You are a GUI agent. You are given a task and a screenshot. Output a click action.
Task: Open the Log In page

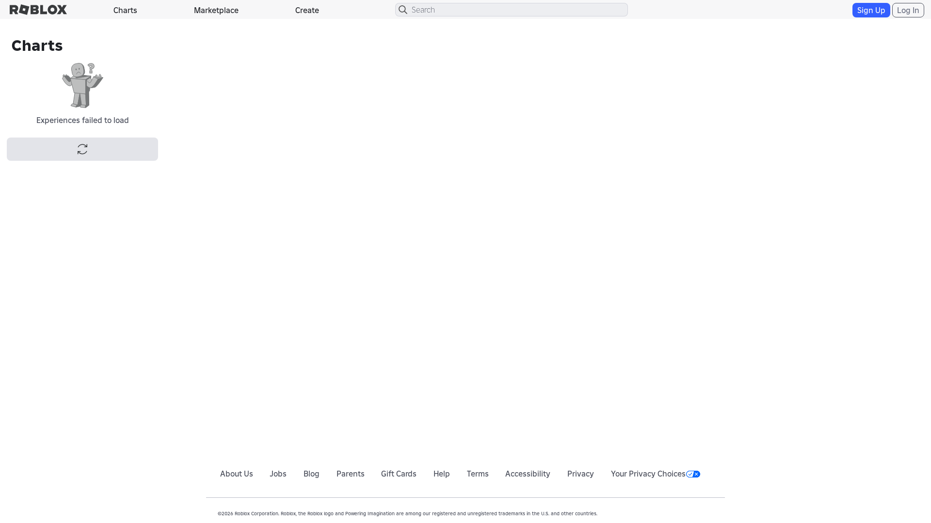(908, 10)
